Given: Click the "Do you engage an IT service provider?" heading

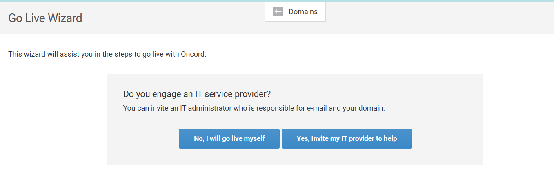Looking at the screenshot, I should coord(197,94).
